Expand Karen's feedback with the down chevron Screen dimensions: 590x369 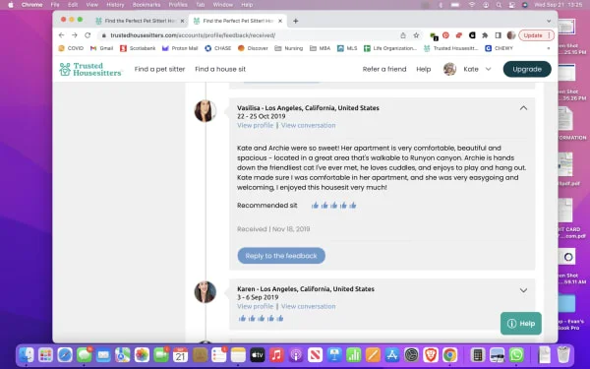(x=523, y=290)
